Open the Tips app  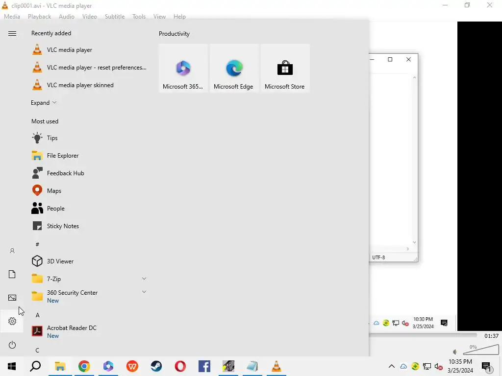tap(89, 138)
